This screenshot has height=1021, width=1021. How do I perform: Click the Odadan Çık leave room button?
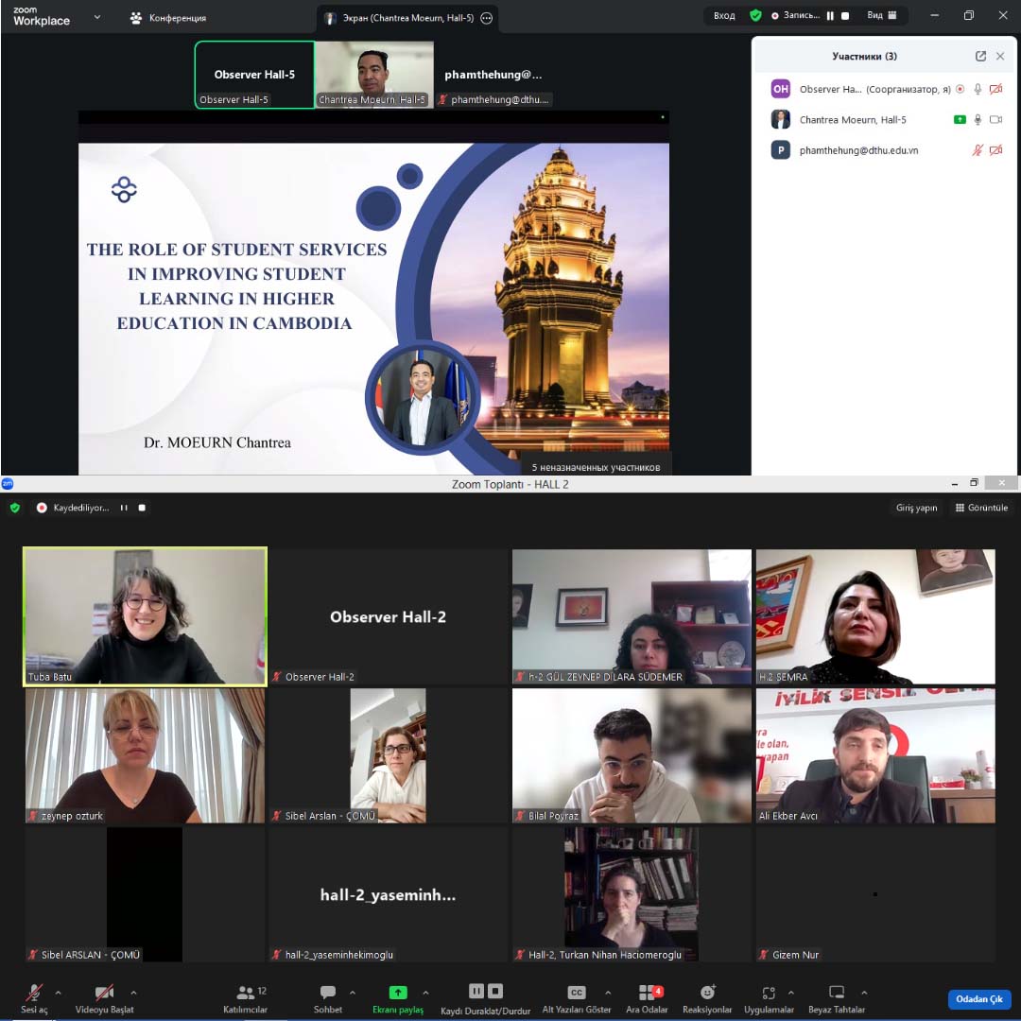click(x=978, y=999)
